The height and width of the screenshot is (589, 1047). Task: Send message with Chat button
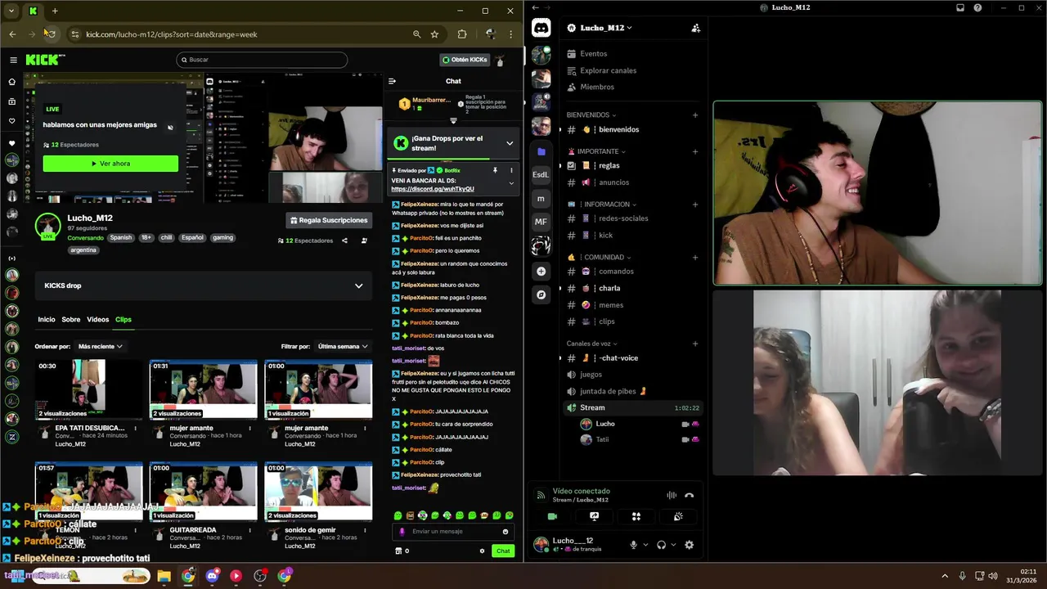[503, 551]
